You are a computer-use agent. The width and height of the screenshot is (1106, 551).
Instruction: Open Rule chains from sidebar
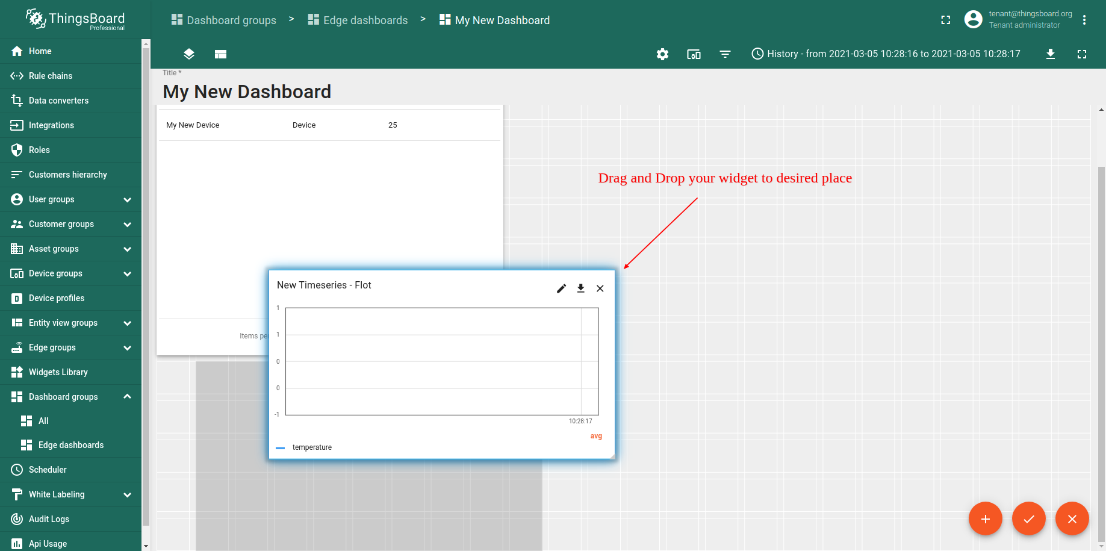(x=70, y=76)
